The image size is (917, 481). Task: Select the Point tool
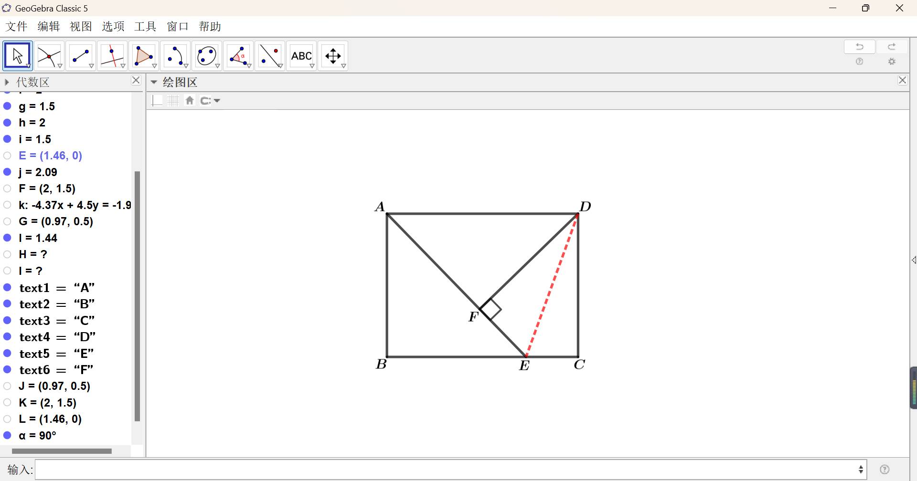(x=49, y=56)
